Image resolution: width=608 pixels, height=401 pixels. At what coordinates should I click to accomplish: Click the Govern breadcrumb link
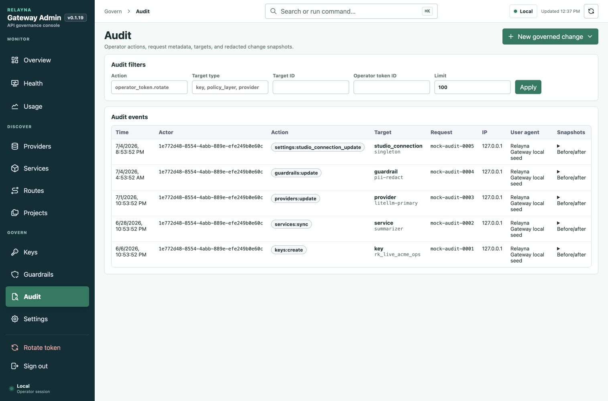click(113, 11)
